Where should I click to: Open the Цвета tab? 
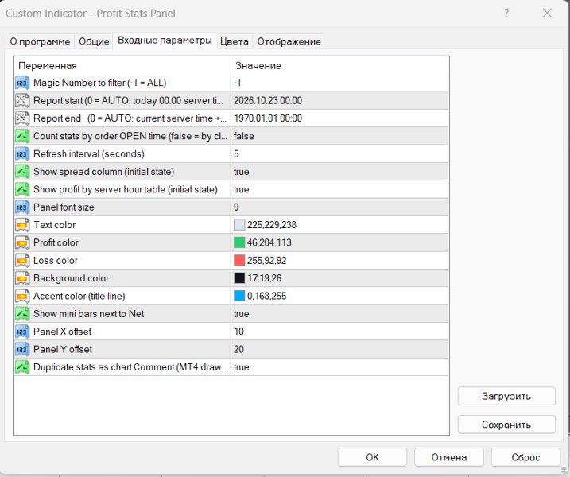point(234,41)
